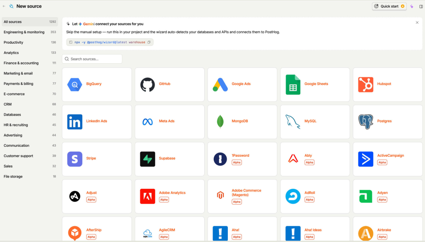Click the Gemini link in banner
This screenshot has height=242, width=425.
(89, 24)
